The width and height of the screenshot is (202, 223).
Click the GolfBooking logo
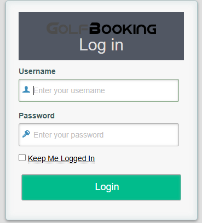(x=101, y=28)
